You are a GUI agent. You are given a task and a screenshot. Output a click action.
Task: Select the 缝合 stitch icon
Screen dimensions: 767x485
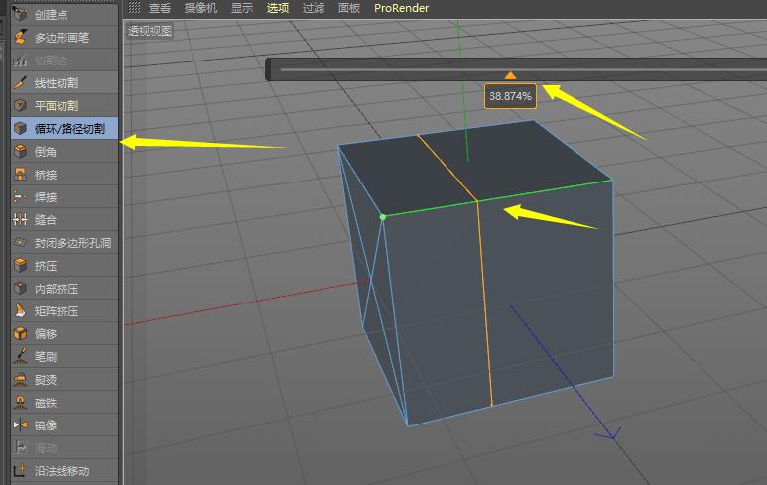[20, 219]
